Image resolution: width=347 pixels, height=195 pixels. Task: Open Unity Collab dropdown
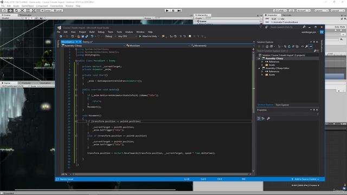(x=280, y=10)
